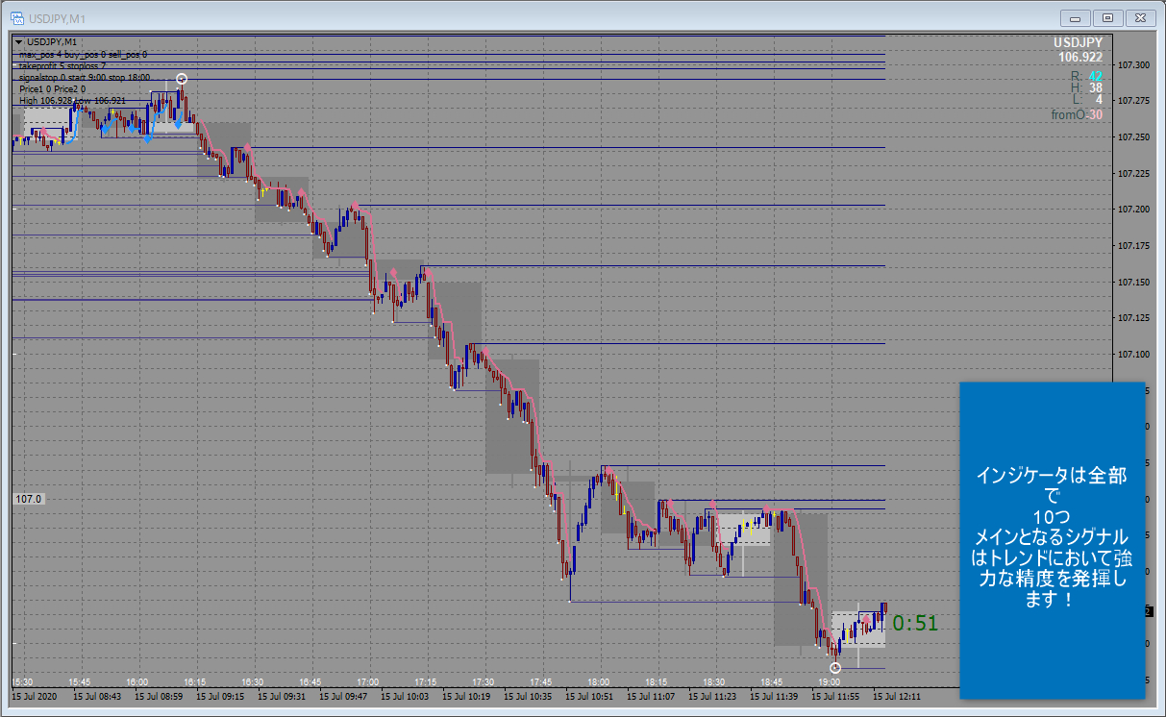Screen dimensions: 1166x717
Task: Click the pink fromO: 30 value
Action: pyautogui.click(x=1095, y=114)
